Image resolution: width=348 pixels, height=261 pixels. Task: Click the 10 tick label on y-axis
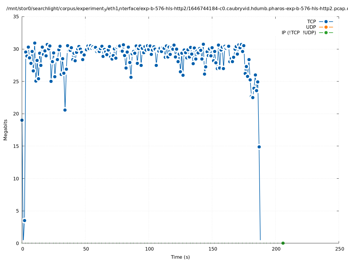pyautogui.click(x=16, y=178)
